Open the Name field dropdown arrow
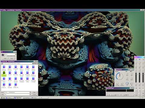The width and height of the screenshot is (145, 108). coord(30,92)
